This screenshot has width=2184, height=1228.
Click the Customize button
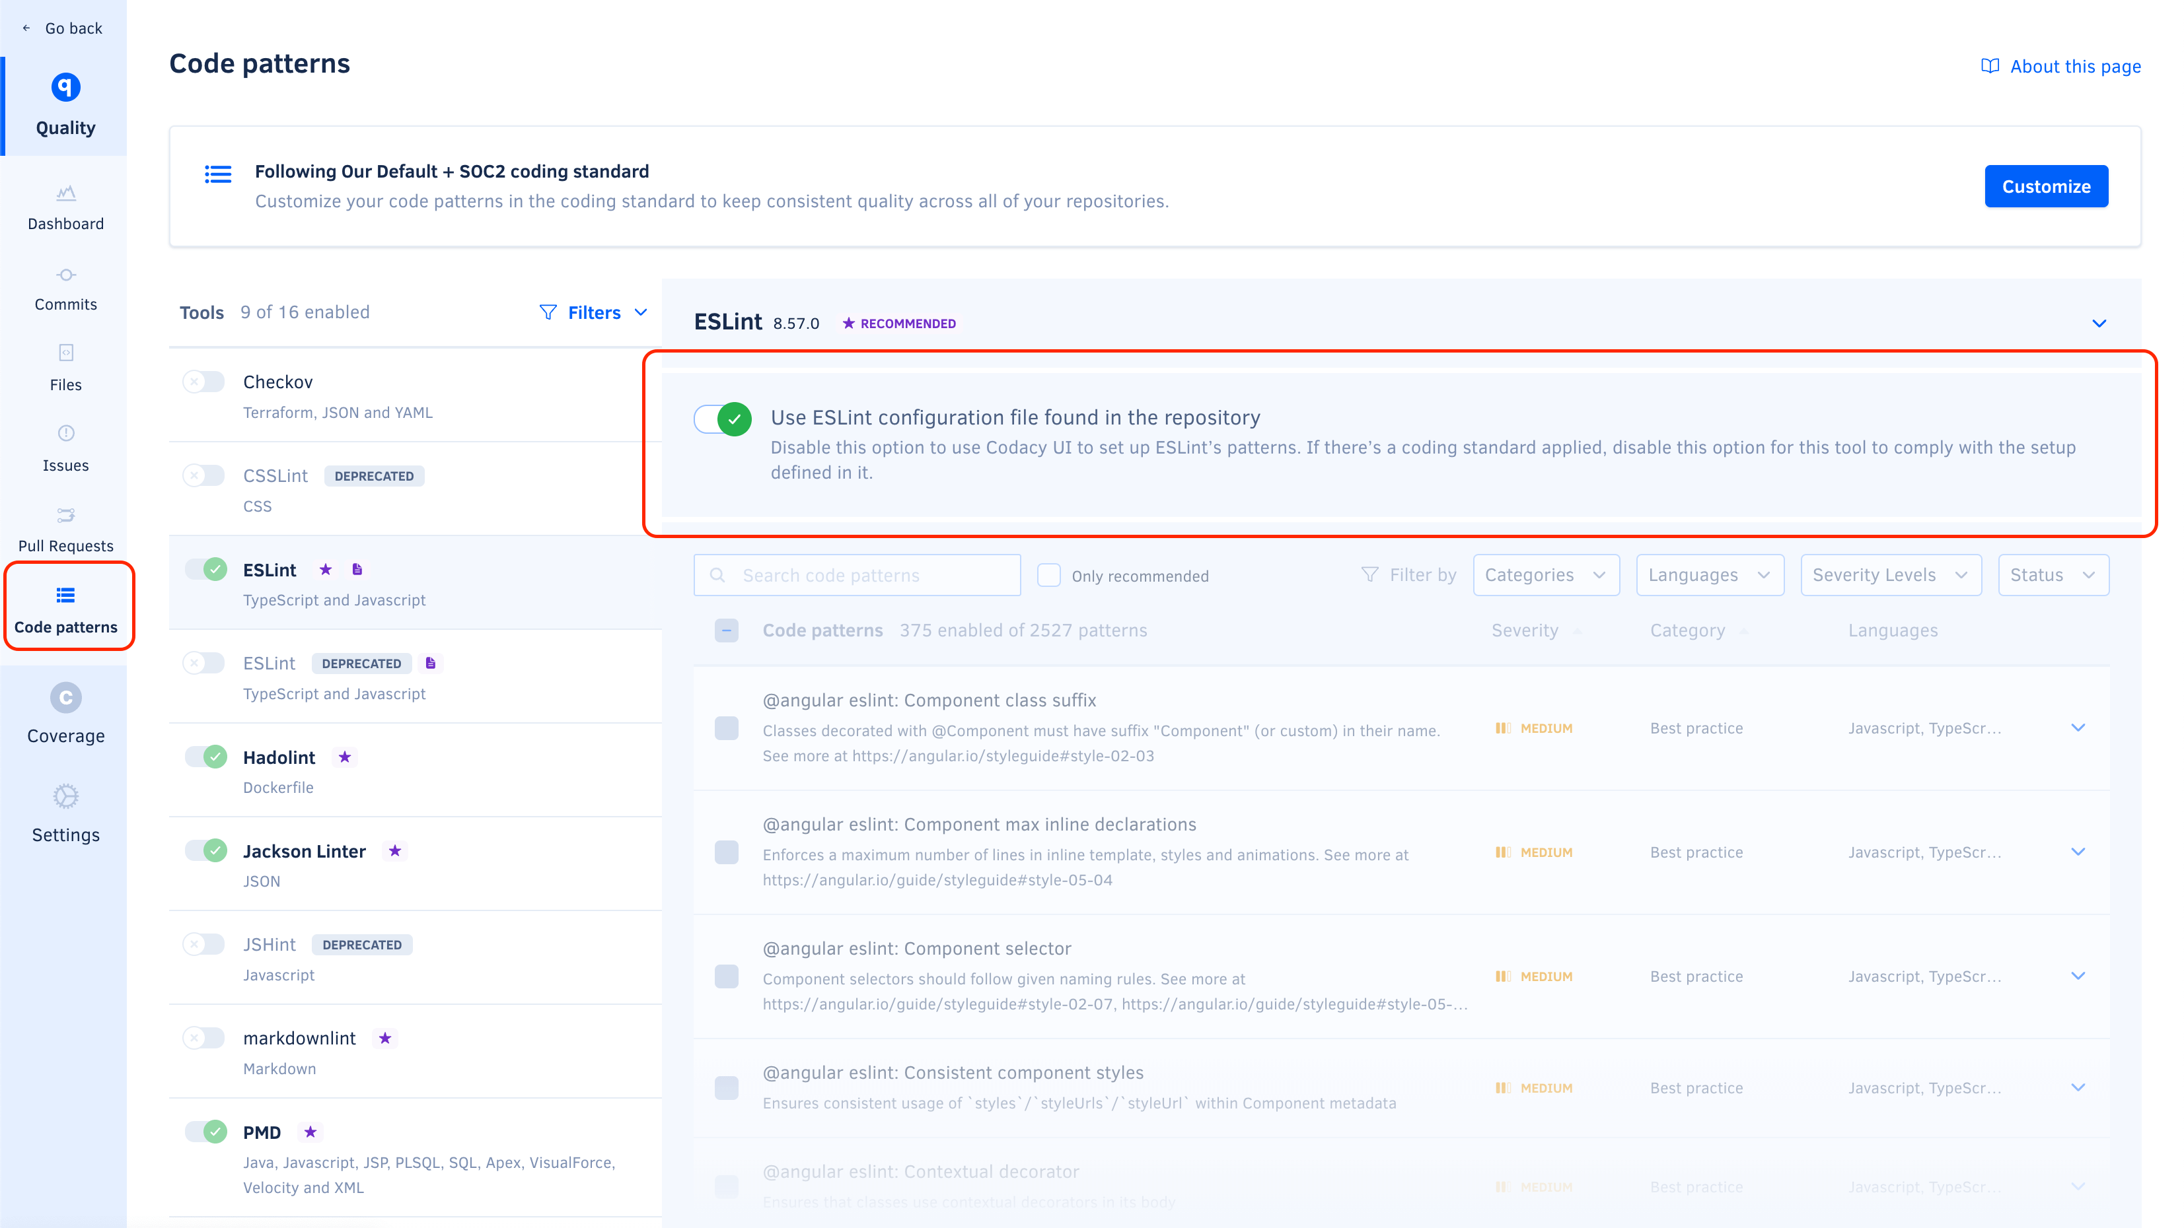[x=2046, y=186]
